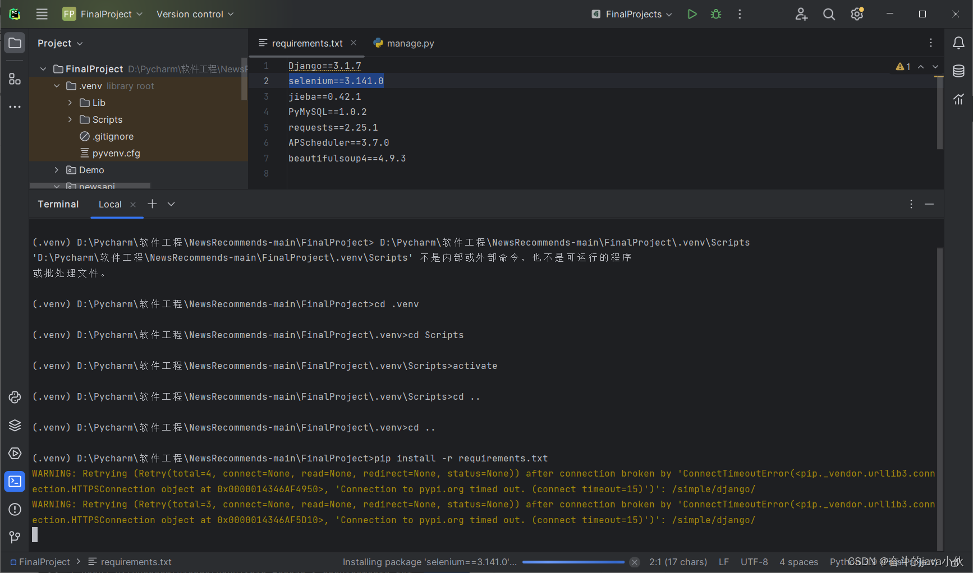Go to previous highlighted problem
The width and height of the screenshot is (973, 573).
(921, 67)
